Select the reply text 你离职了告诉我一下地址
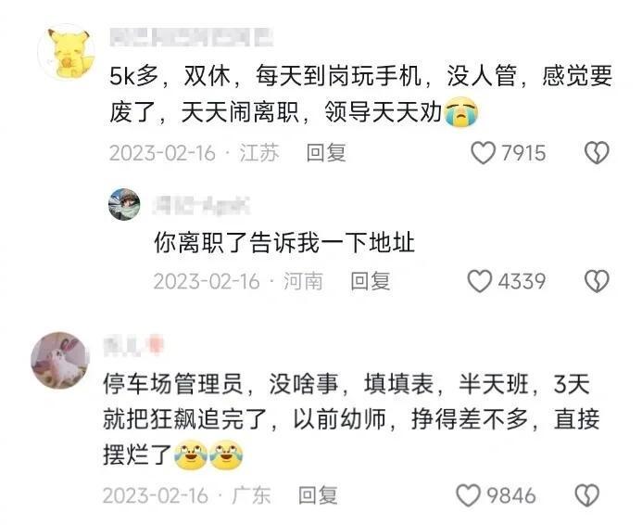The height and width of the screenshot is (525, 642). click(x=284, y=243)
